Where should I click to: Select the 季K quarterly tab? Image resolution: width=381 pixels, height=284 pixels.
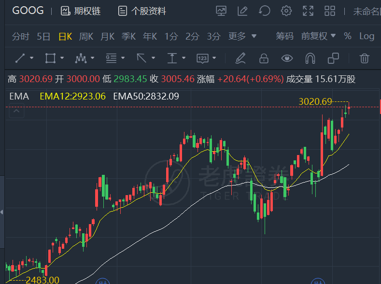(128, 36)
